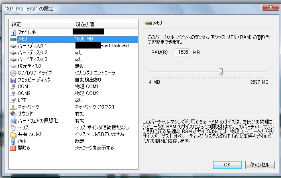Click the RAM allocation slider handle

point(220,72)
